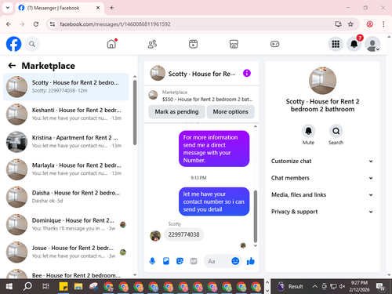392x294 pixels.
Task: Select the Messenger | Facebook tab
Action: pyautogui.click(x=60, y=8)
